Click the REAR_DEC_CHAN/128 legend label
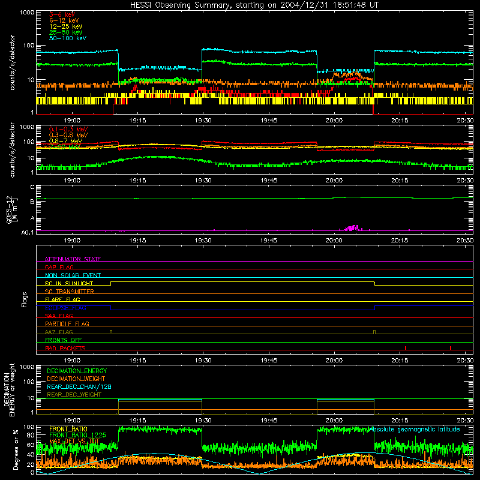480x480 pixels. (x=79, y=386)
